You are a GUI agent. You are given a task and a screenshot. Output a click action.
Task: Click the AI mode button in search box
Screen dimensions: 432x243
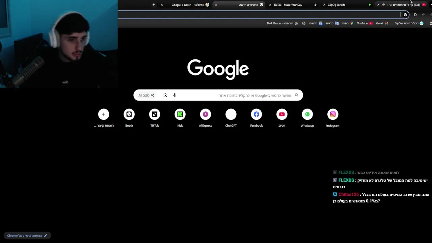146,95
